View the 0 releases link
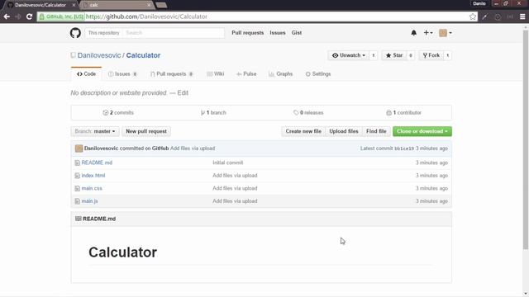Viewport: 529px width, 297px height. (308, 113)
